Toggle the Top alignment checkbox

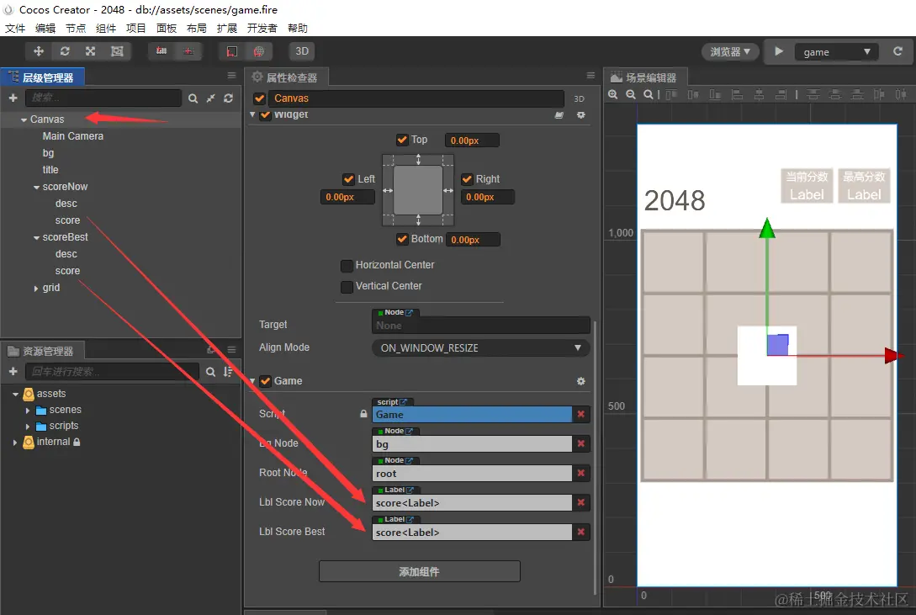pyautogui.click(x=402, y=140)
